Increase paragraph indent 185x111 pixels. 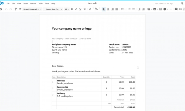click(139, 9)
